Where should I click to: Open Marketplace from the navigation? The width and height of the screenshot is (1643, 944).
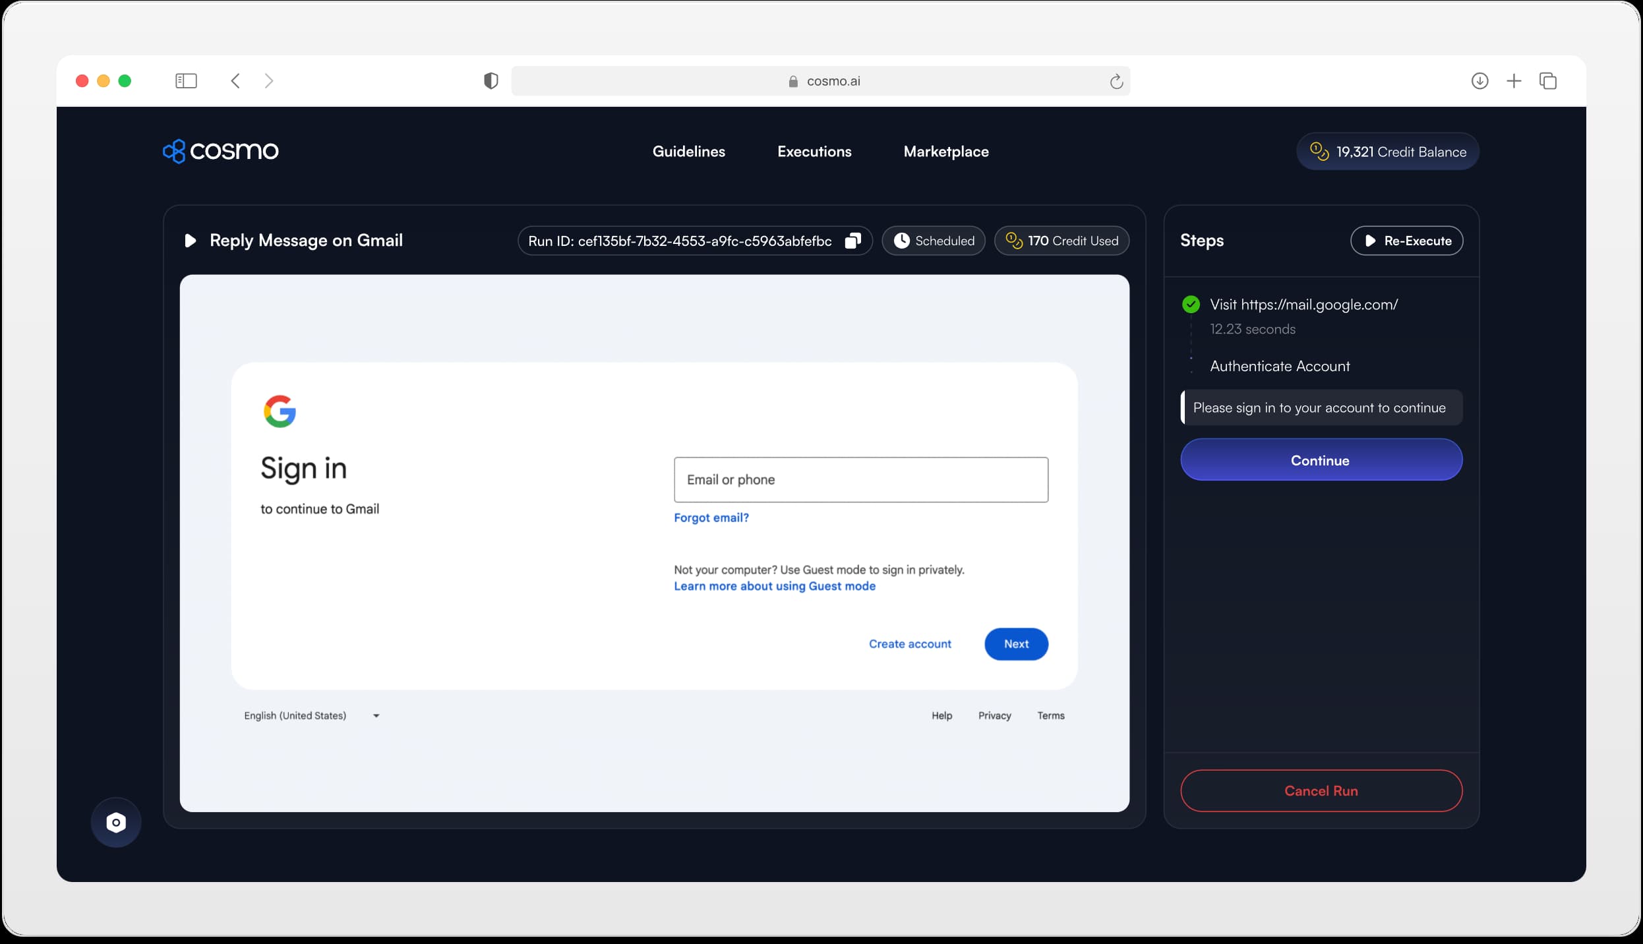945,152
